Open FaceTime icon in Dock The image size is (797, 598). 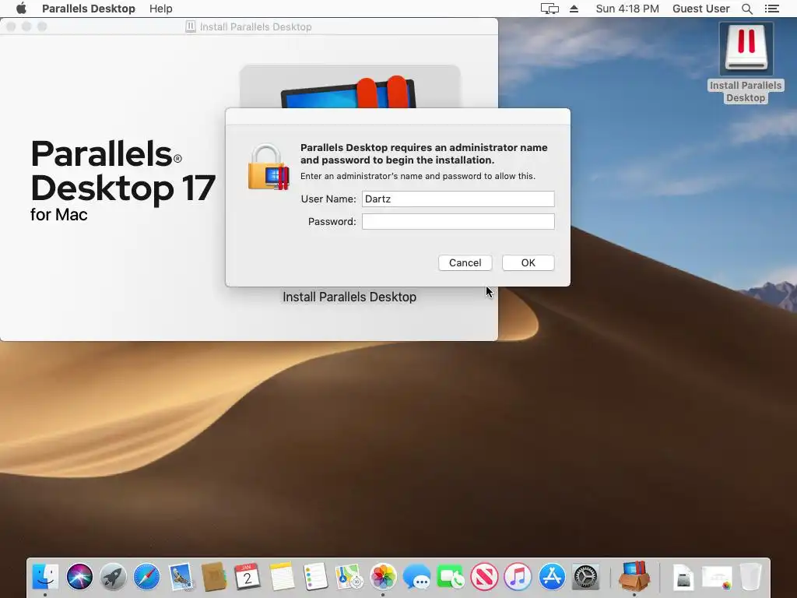coord(451,577)
